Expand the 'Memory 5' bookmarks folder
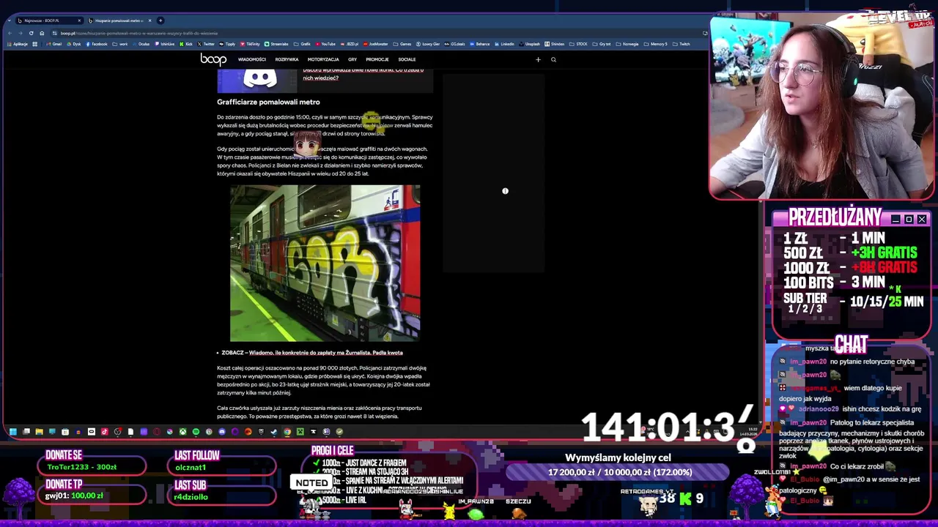Viewport: 938px width, 527px height. click(x=657, y=44)
